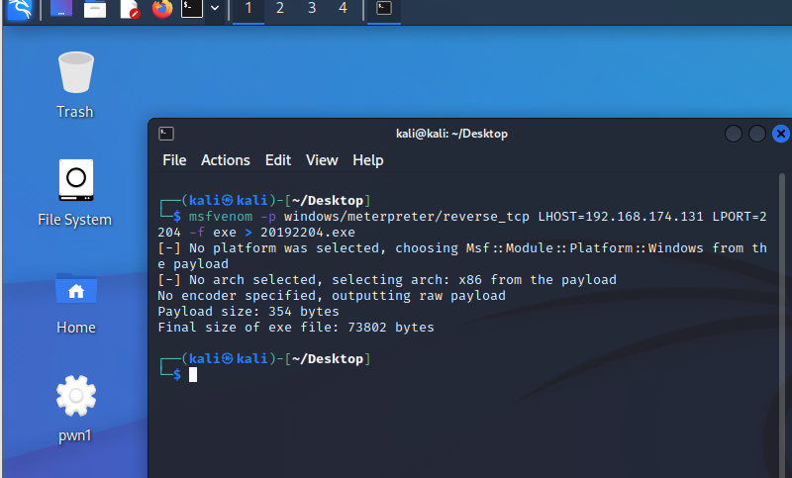This screenshot has height=478, width=792.
Task: Click the 'Payload size: 354 bytes' line
Action: coord(248,312)
